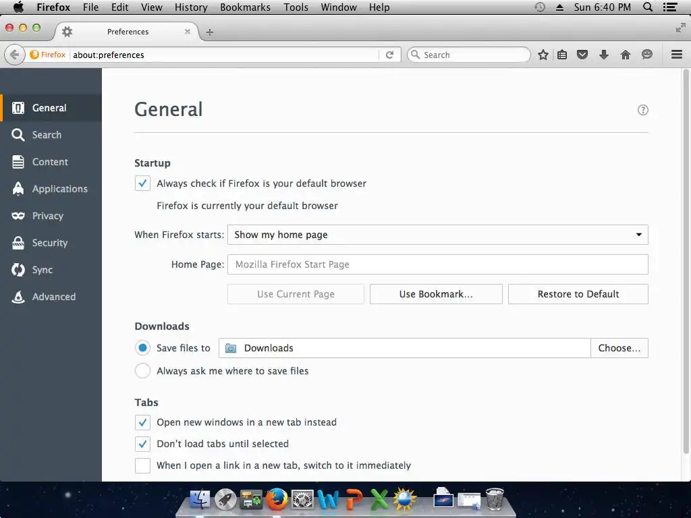Open the General preferences panel
This screenshot has width=691, height=518.
click(51, 108)
